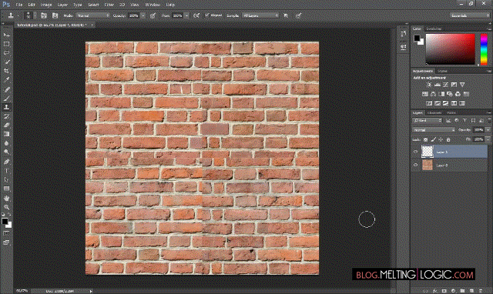Open the layer Fill dropdown arrow
493x294 pixels.
pyautogui.click(x=488, y=139)
